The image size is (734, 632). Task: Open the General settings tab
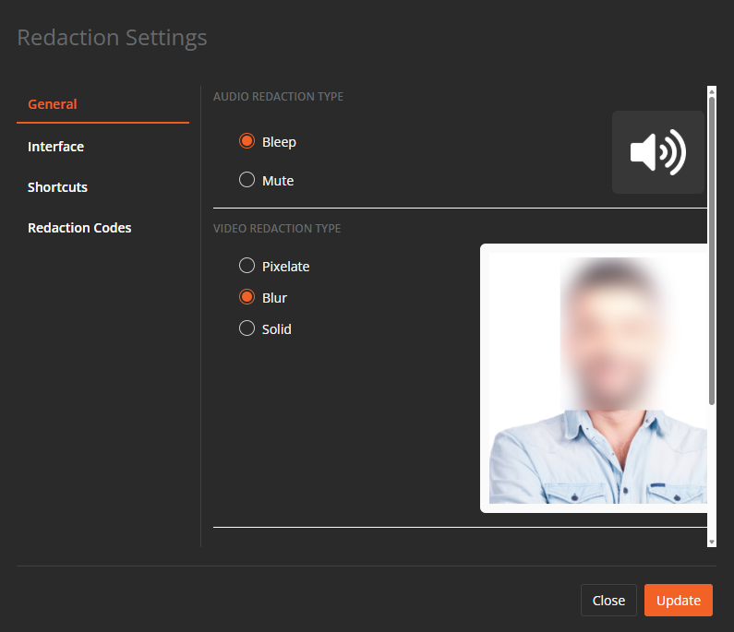pyautogui.click(x=53, y=104)
